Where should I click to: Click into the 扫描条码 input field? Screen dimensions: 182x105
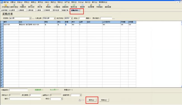(18, 90)
